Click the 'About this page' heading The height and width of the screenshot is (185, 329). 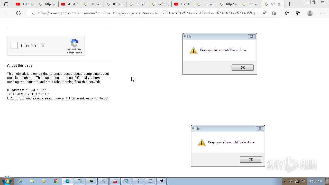click(x=20, y=65)
